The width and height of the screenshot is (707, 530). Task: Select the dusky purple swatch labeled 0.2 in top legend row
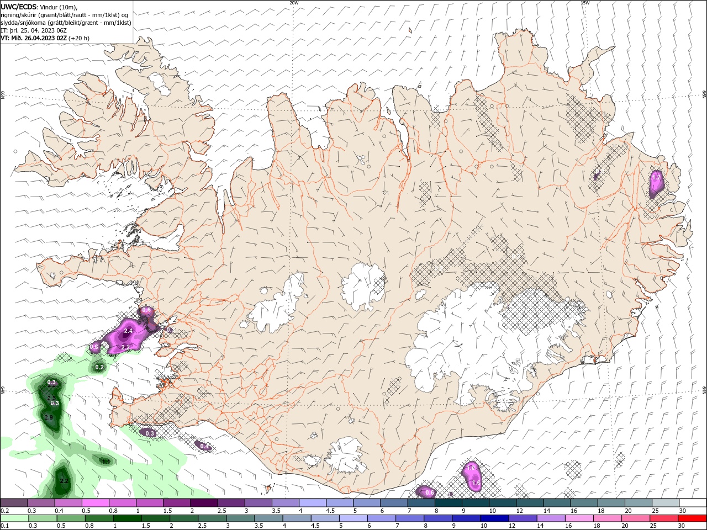[x=14, y=503]
